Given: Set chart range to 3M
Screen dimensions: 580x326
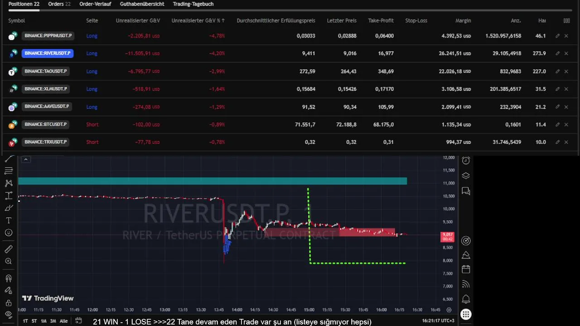Looking at the screenshot, I should pyautogui.click(x=53, y=321).
